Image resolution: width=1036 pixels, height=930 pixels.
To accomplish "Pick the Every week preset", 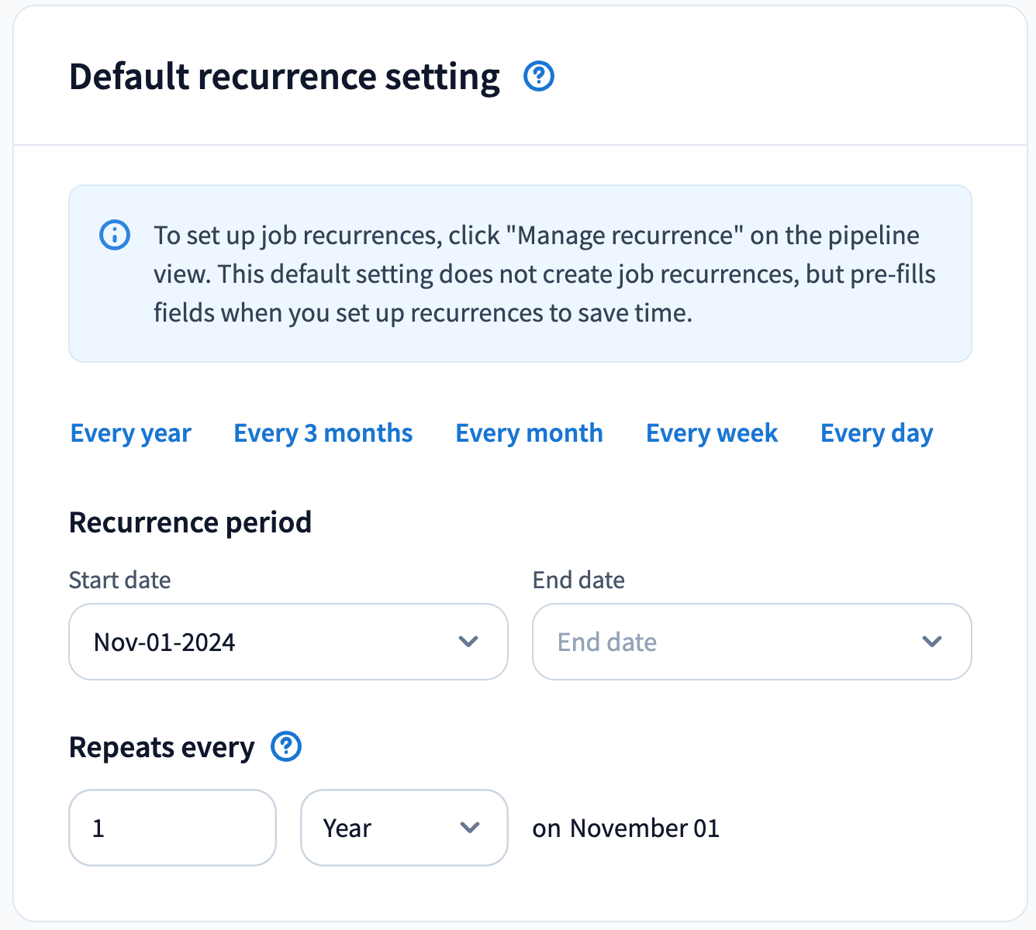I will tap(711, 433).
